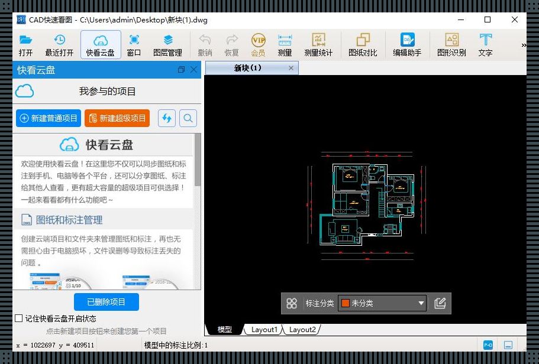Switch to the 模型 model tab
This screenshot has width=539, height=364.
[x=224, y=329]
